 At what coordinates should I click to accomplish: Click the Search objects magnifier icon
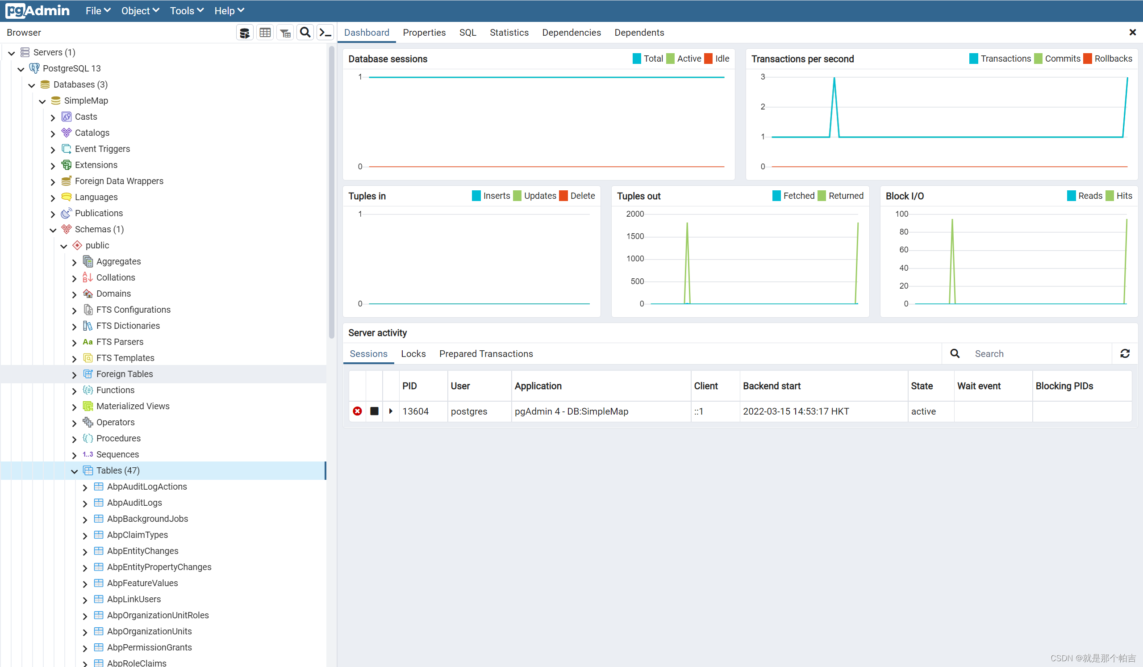pos(305,32)
